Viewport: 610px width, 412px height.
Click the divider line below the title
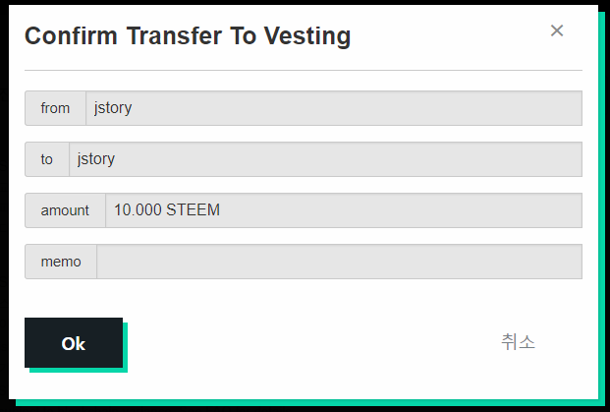tap(304, 71)
